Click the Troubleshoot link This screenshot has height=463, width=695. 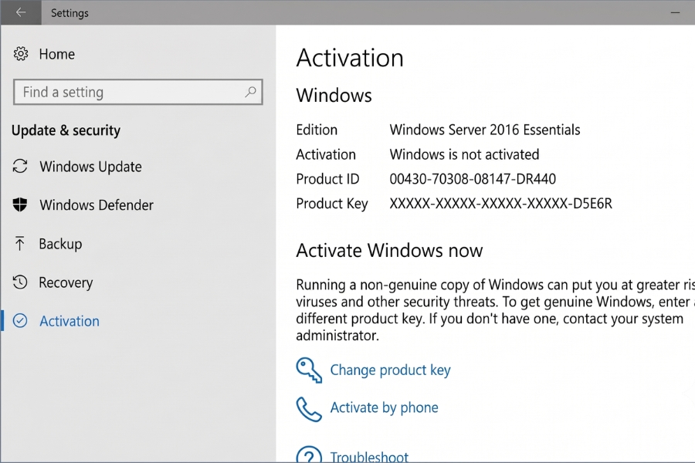369,457
